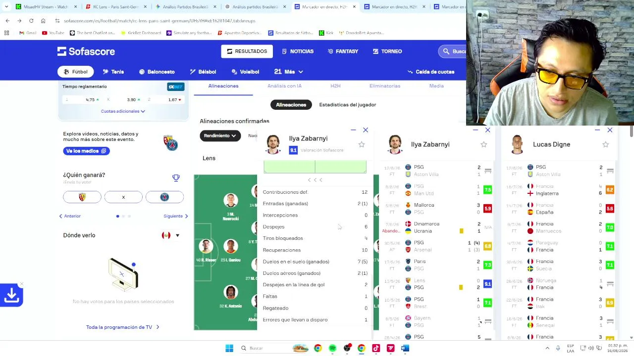
Task: Click the Ve los medios button
Action: (x=86, y=151)
